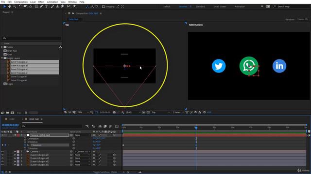Toggle Z Rotation stopwatch

pos(25,148)
